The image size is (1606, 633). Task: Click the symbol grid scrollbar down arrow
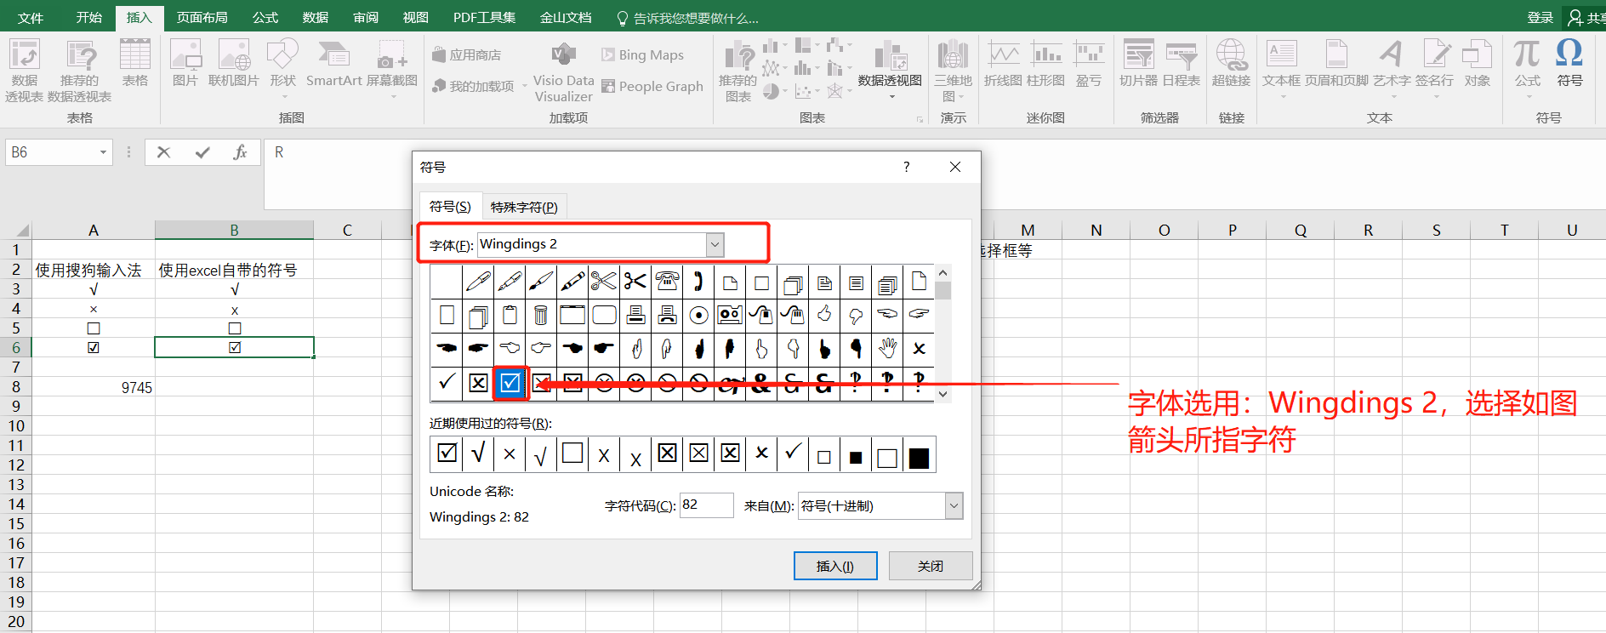tap(943, 394)
